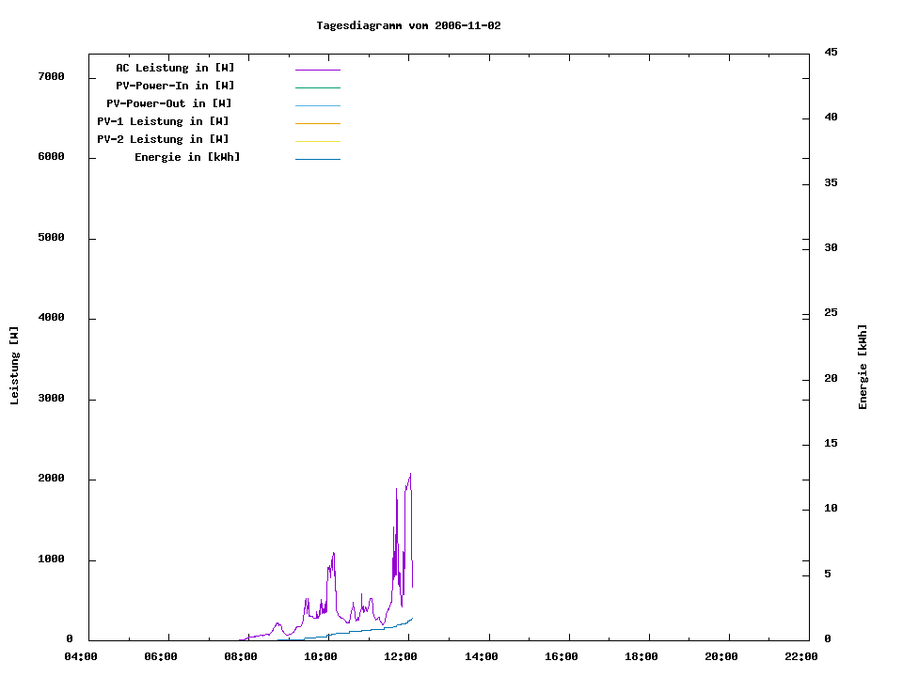Click the 25 value on the energy axis
903x677 pixels.
(831, 312)
